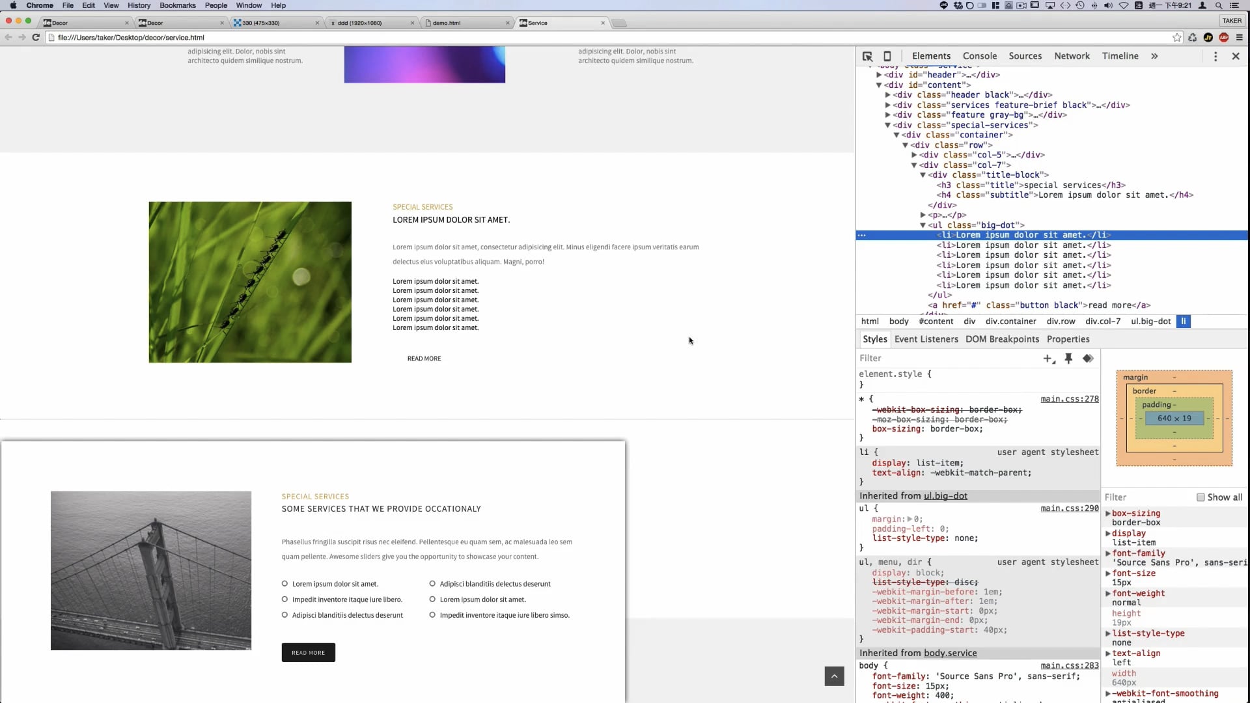Activate the inspect element picker icon
Screen dimensions: 1250x703
tap(867, 57)
